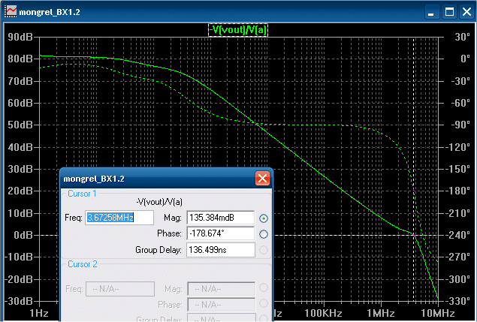This screenshot has height=322, width=477.
Task: Click the -240° label on phase axis
Action: 457,235
